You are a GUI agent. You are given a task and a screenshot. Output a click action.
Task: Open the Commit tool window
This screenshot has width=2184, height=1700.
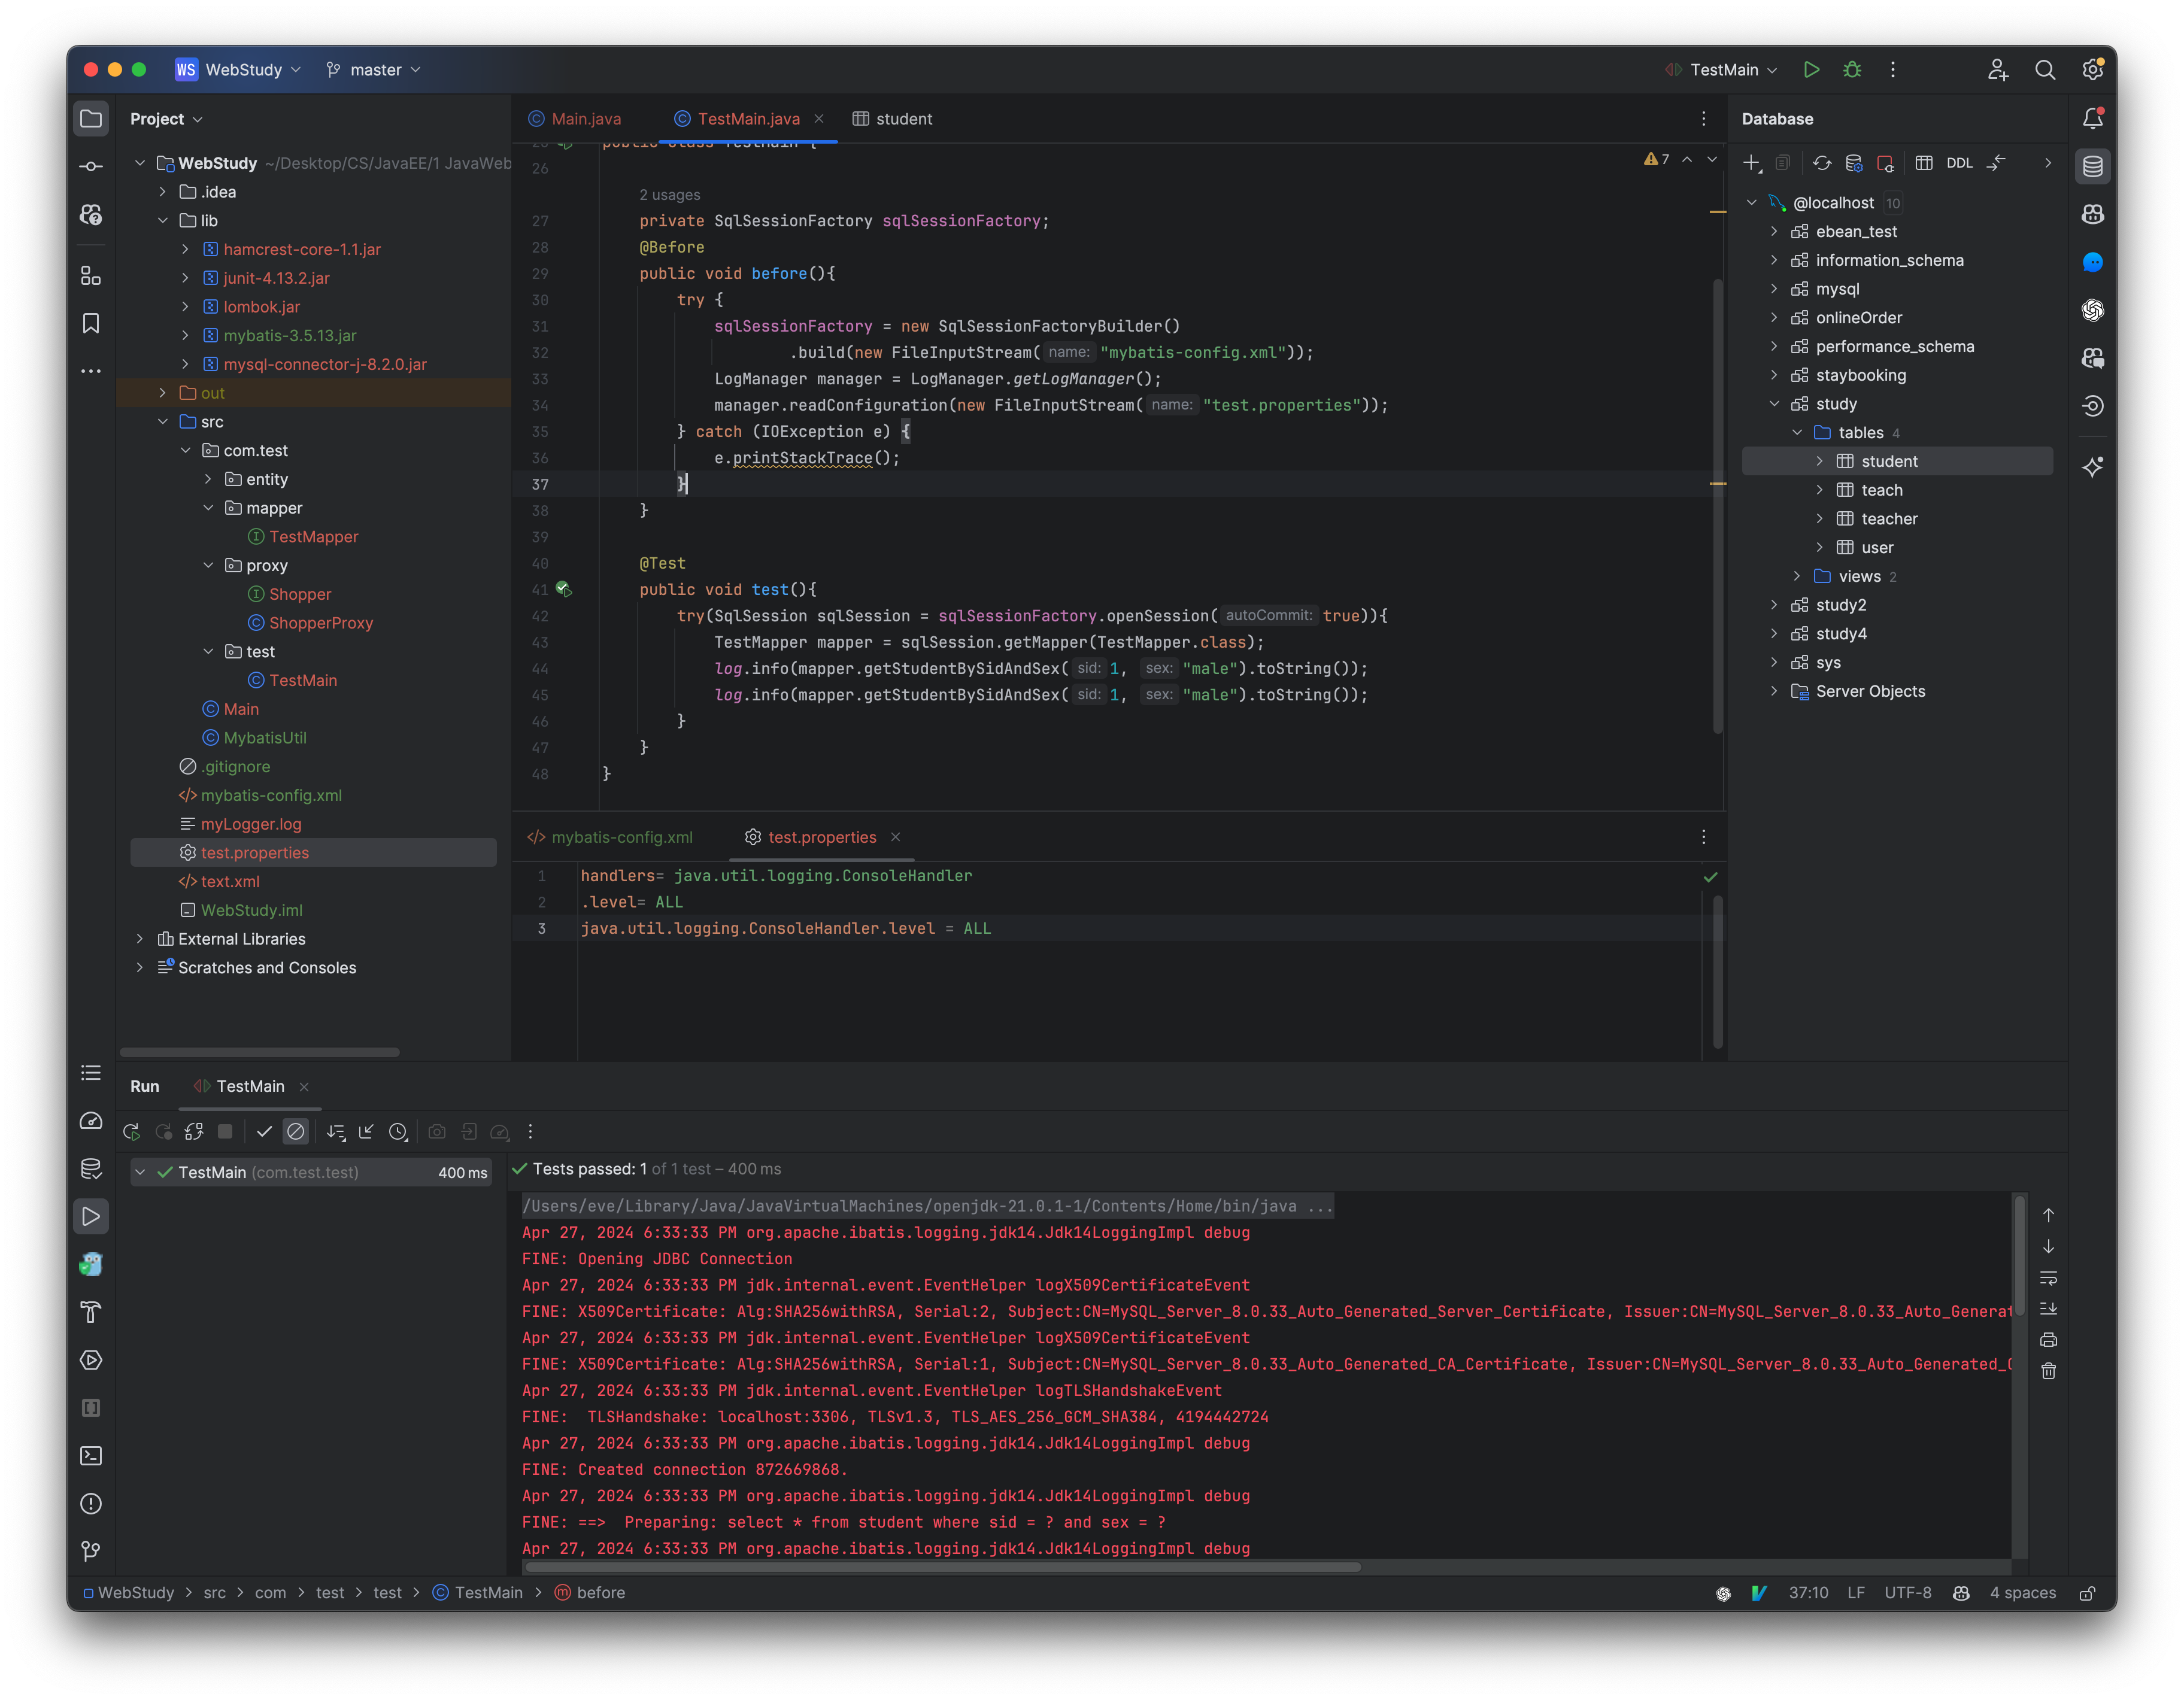[x=91, y=166]
